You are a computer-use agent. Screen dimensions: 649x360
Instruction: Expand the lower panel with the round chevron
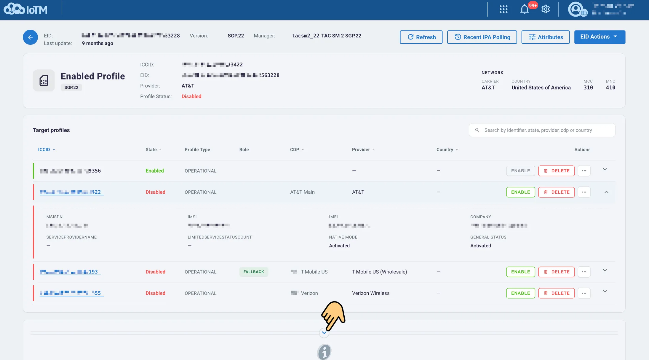pyautogui.click(x=324, y=333)
